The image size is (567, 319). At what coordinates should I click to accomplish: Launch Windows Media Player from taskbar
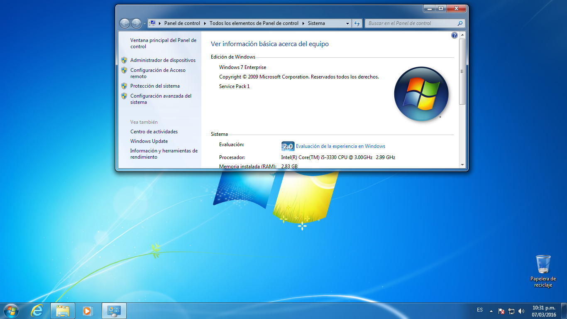[88, 310]
